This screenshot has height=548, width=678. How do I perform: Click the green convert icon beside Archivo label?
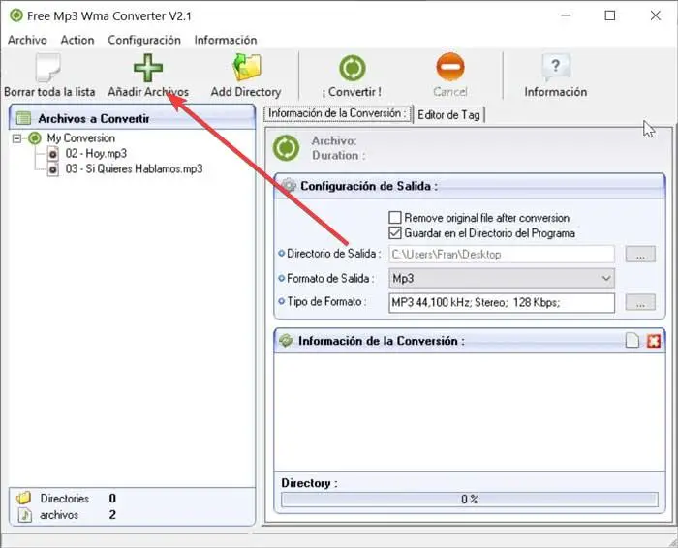286,148
